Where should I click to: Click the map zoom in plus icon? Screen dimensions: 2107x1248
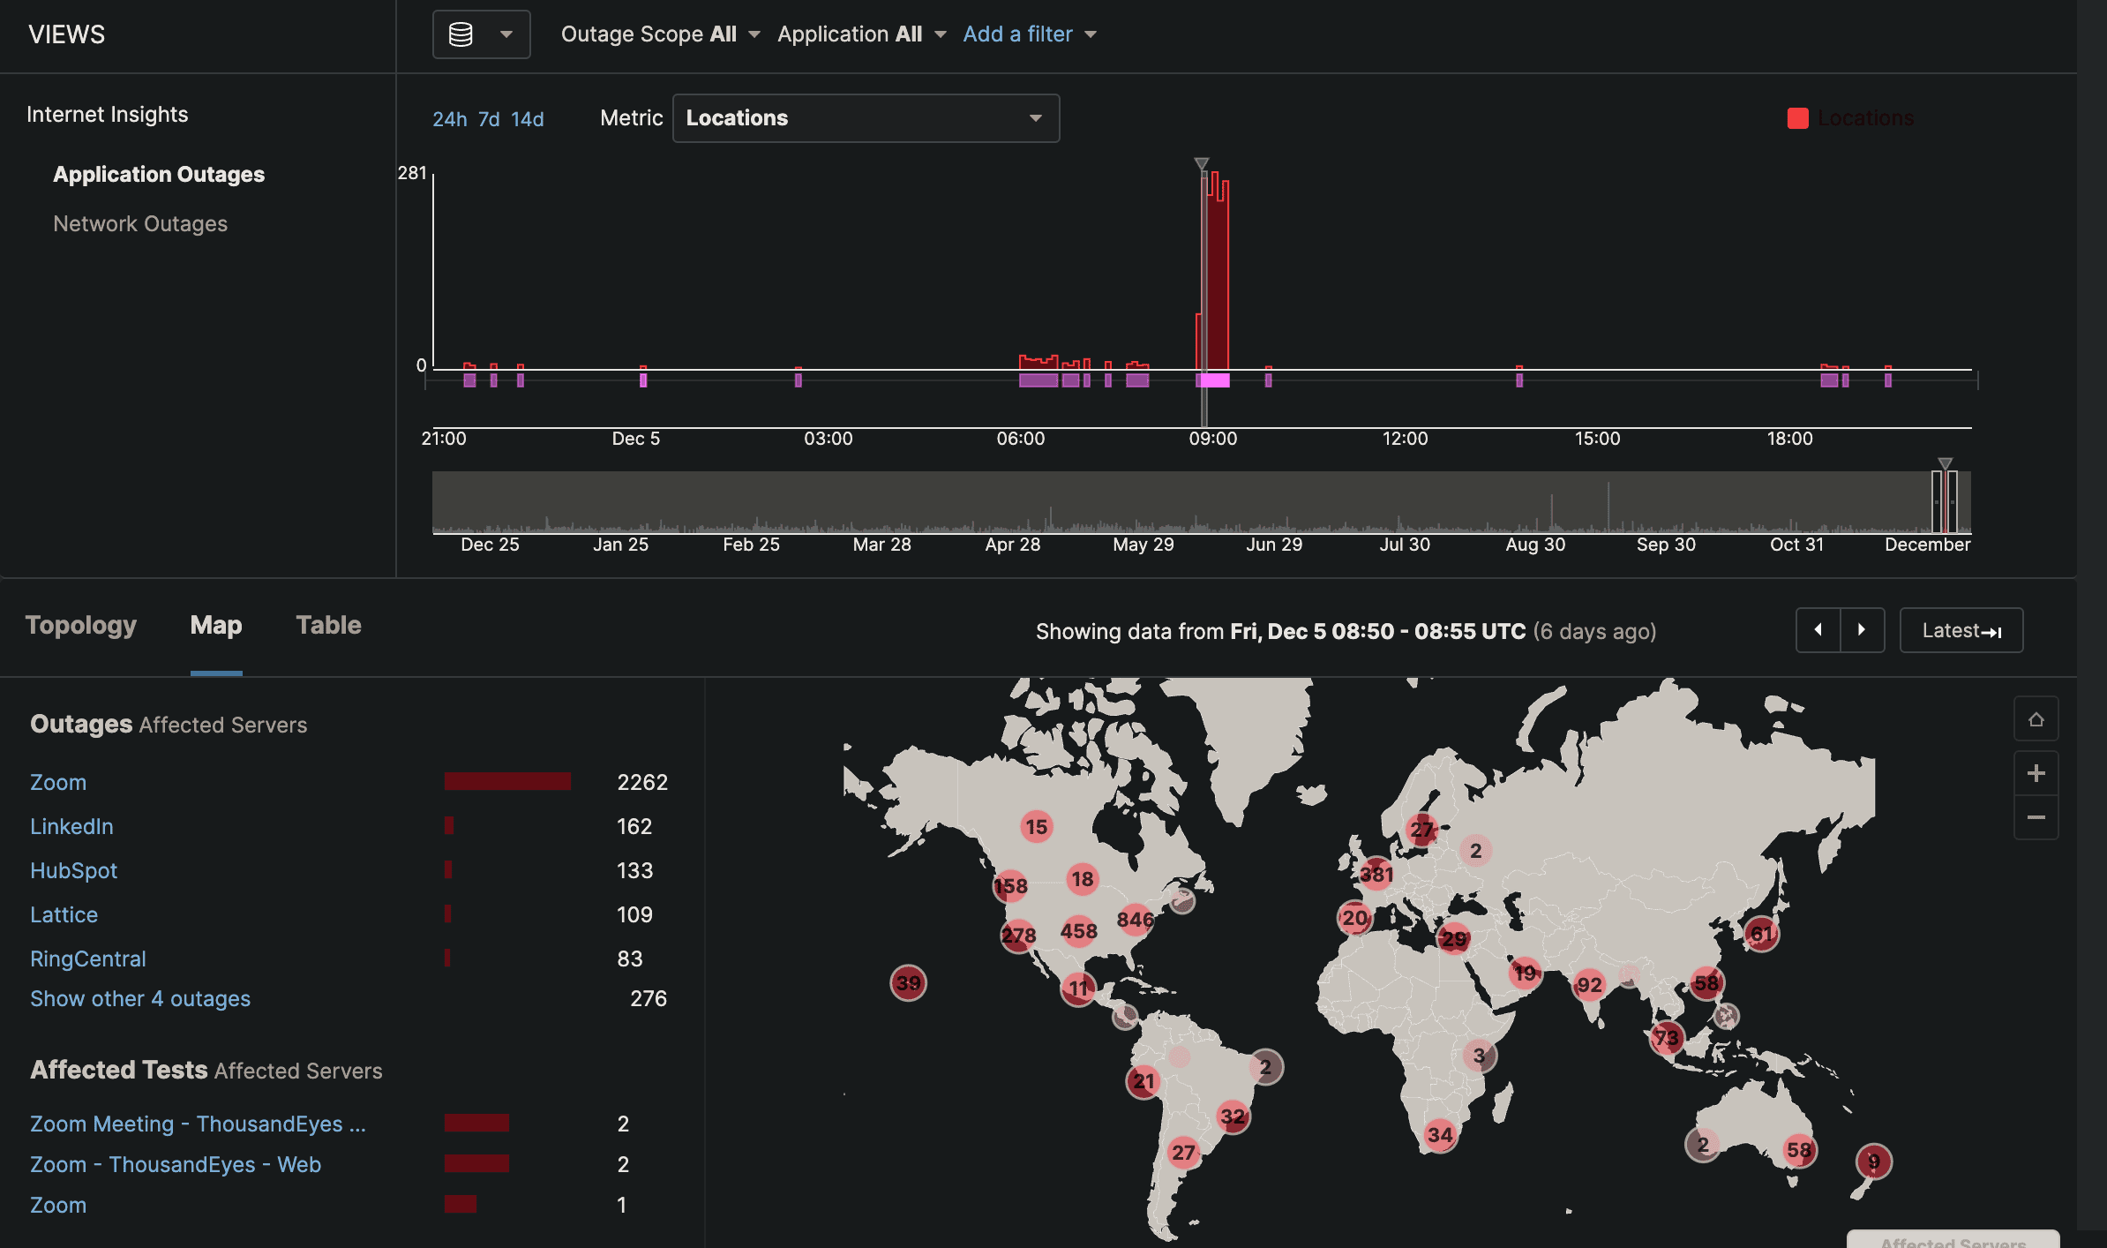point(2036,773)
